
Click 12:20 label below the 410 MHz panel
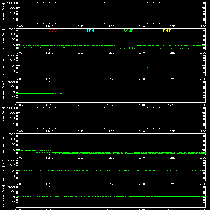point(80,53)
